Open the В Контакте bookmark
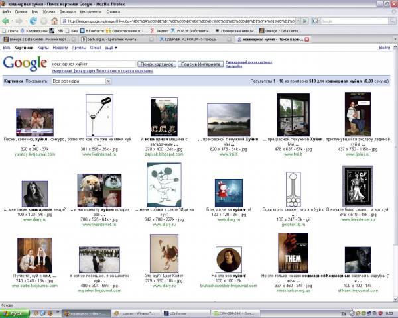 pyautogui.click(x=92, y=31)
